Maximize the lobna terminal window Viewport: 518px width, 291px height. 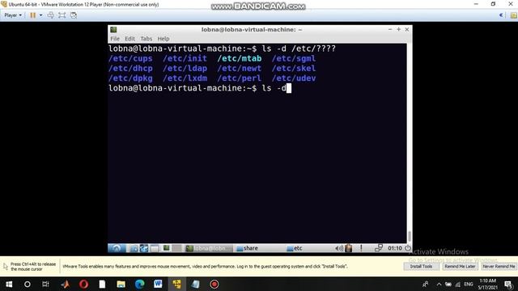[x=399, y=29]
